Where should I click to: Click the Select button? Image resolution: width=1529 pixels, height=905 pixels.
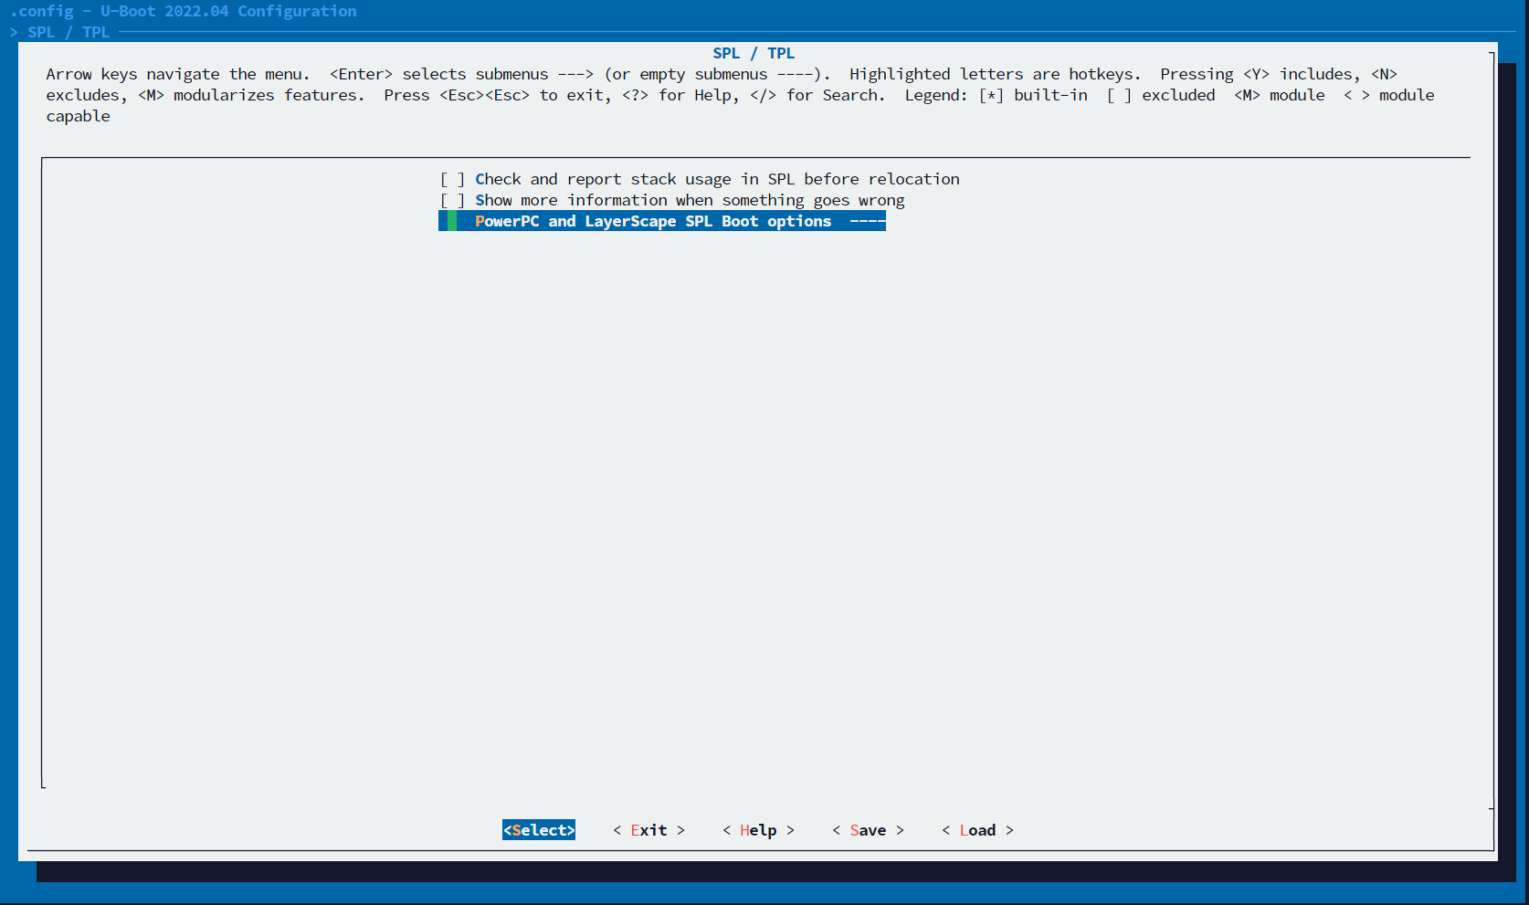pyautogui.click(x=539, y=830)
